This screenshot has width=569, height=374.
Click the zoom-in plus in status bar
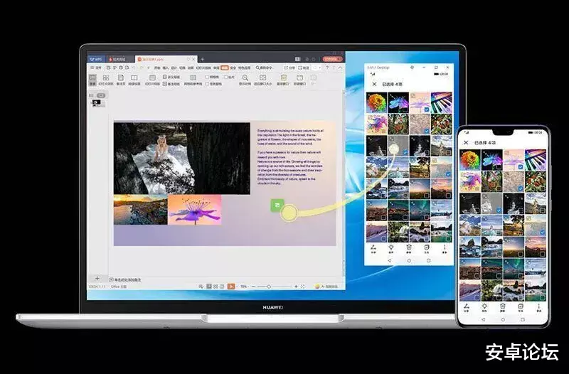coord(296,287)
